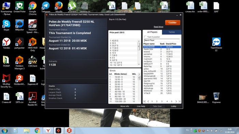This screenshot has width=239, height=134.
Task: Open Skype desktop shortcut
Action: (x=6, y=25)
